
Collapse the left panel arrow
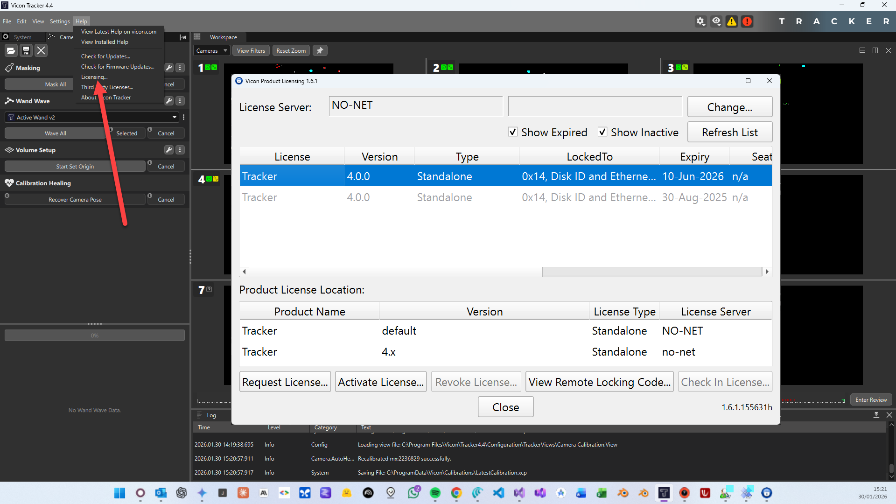(183, 37)
